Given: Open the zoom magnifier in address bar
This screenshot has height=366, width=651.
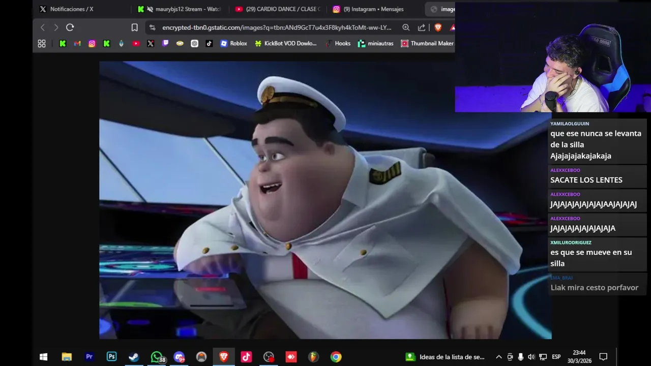Looking at the screenshot, I should 406,27.
